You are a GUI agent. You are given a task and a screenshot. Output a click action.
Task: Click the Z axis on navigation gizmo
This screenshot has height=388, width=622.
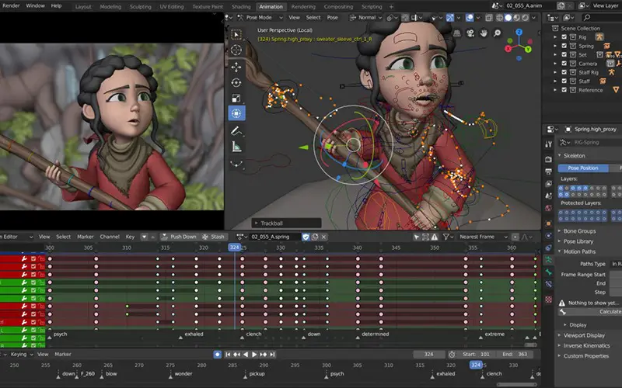click(x=519, y=32)
